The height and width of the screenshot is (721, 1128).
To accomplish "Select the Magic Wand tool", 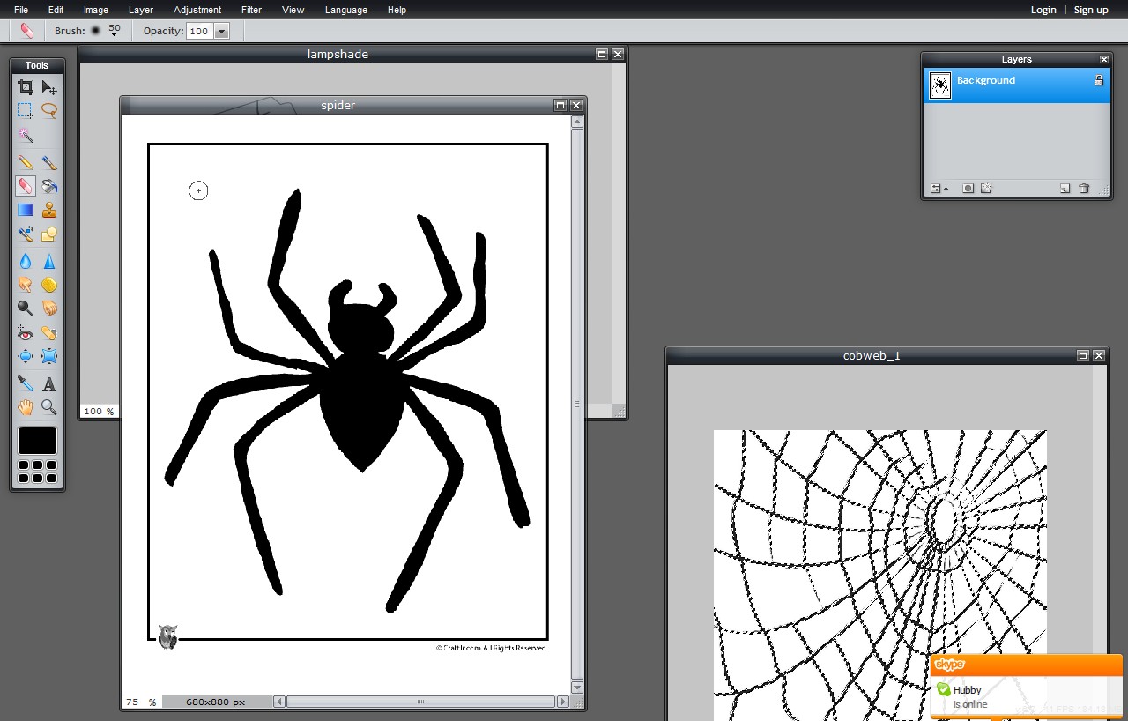I will pyautogui.click(x=26, y=136).
